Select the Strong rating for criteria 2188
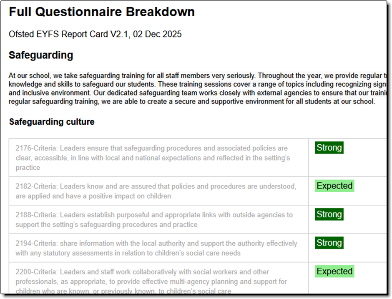Screen dimensions: 392x299 329,214
